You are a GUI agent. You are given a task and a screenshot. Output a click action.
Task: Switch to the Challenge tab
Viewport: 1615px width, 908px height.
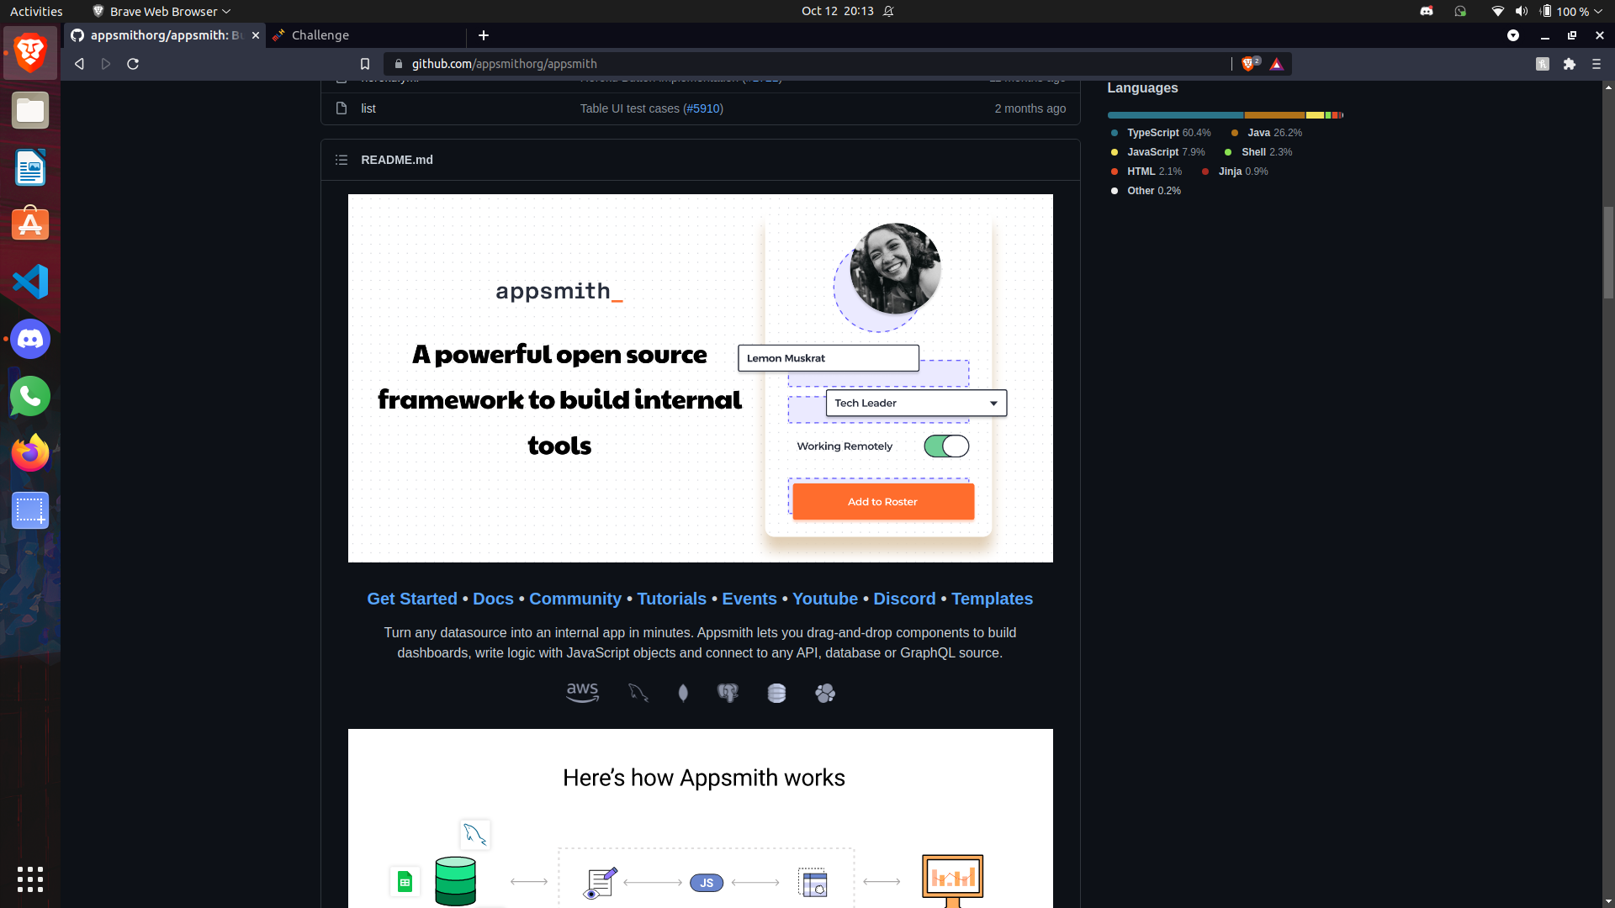click(x=320, y=35)
